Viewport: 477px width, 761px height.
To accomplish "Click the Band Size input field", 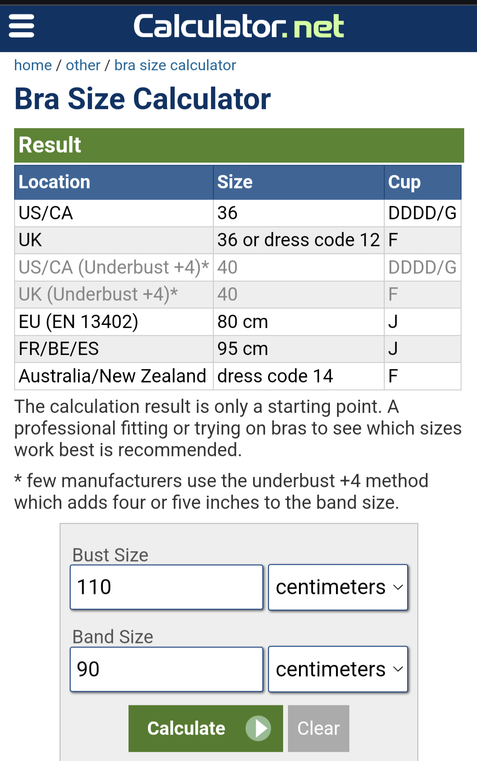I will [x=167, y=669].
